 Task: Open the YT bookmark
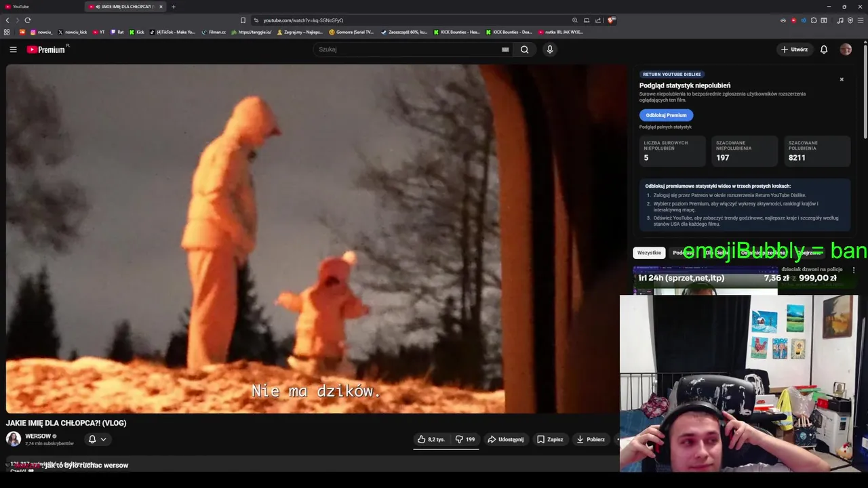tap(99, 32)
